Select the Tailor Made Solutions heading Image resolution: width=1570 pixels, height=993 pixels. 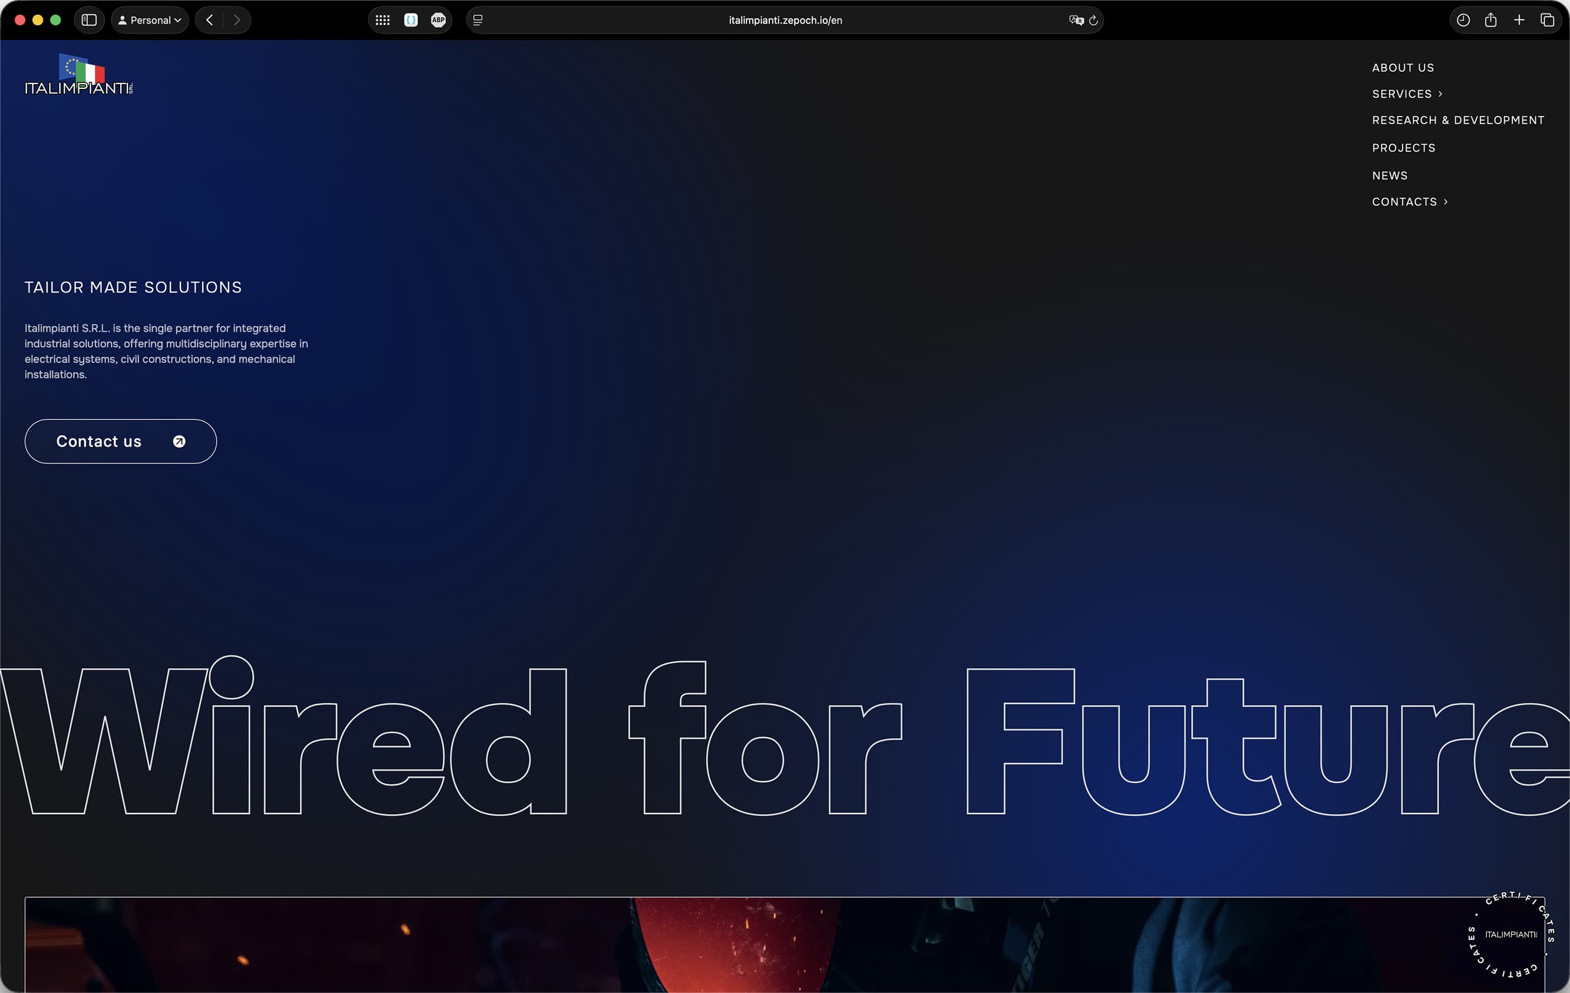click(x=133, y=287)
